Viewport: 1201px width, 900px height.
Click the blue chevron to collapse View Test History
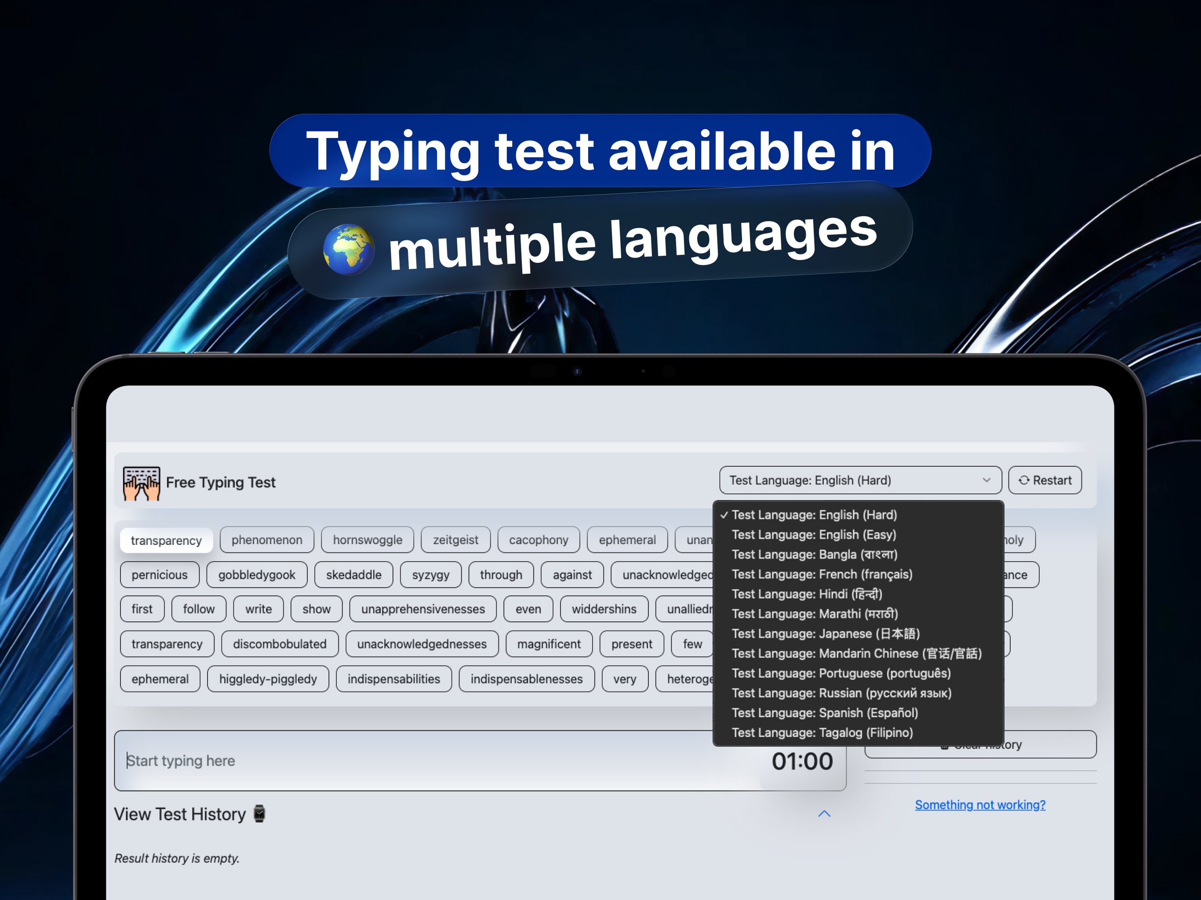click(825, 814)
